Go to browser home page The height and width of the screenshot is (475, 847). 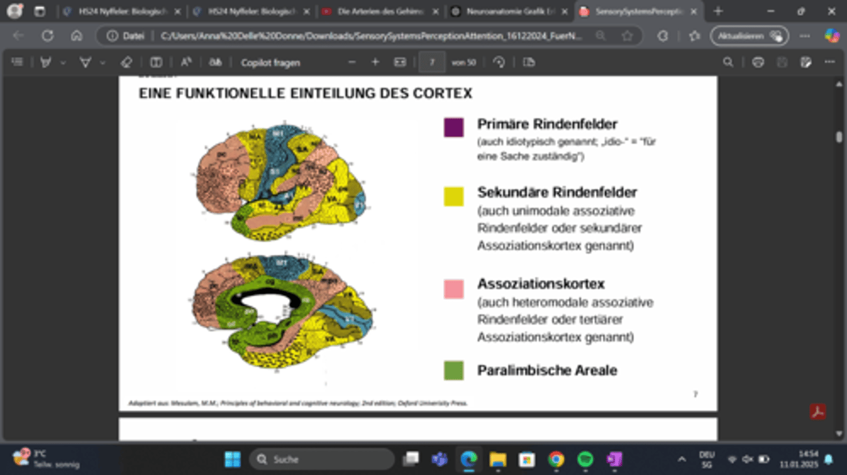(x=76, y=36)
